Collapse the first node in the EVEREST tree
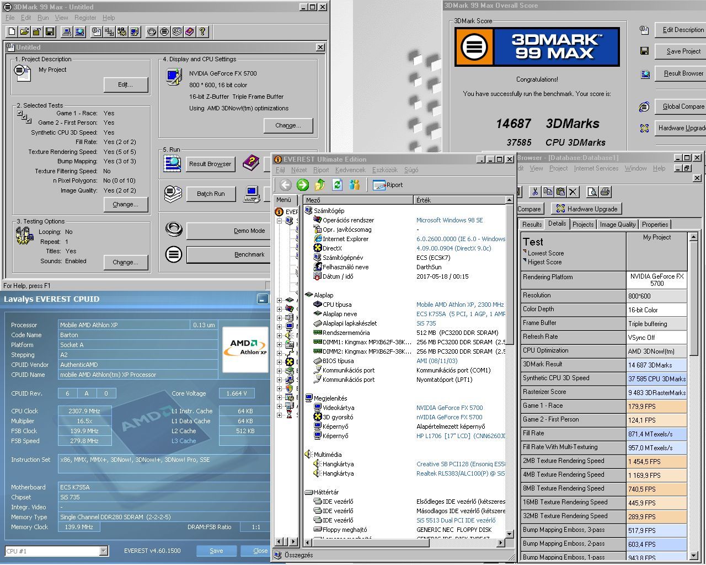 (279, 221)
